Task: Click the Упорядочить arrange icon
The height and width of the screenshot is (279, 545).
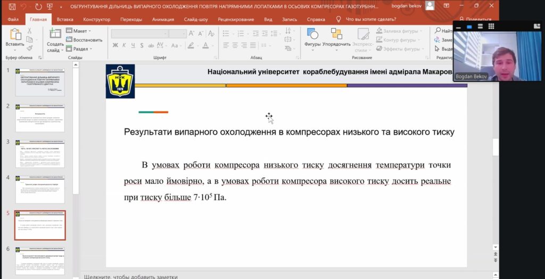Action: (336, 34)
